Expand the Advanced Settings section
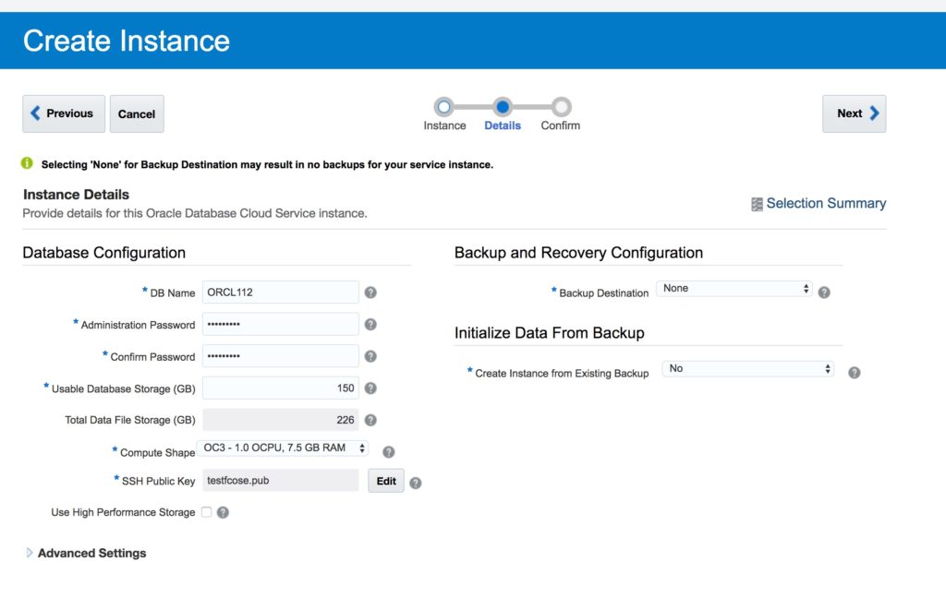The width and height of the screenshot is (946, 597). click(91, 553)
